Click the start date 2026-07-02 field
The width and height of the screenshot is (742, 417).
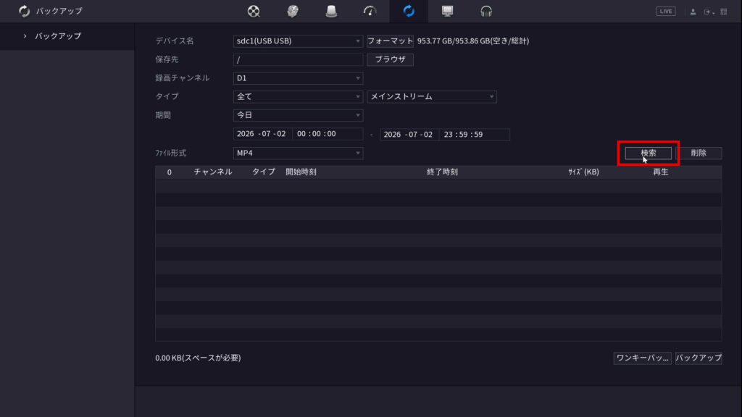[262, 134]
